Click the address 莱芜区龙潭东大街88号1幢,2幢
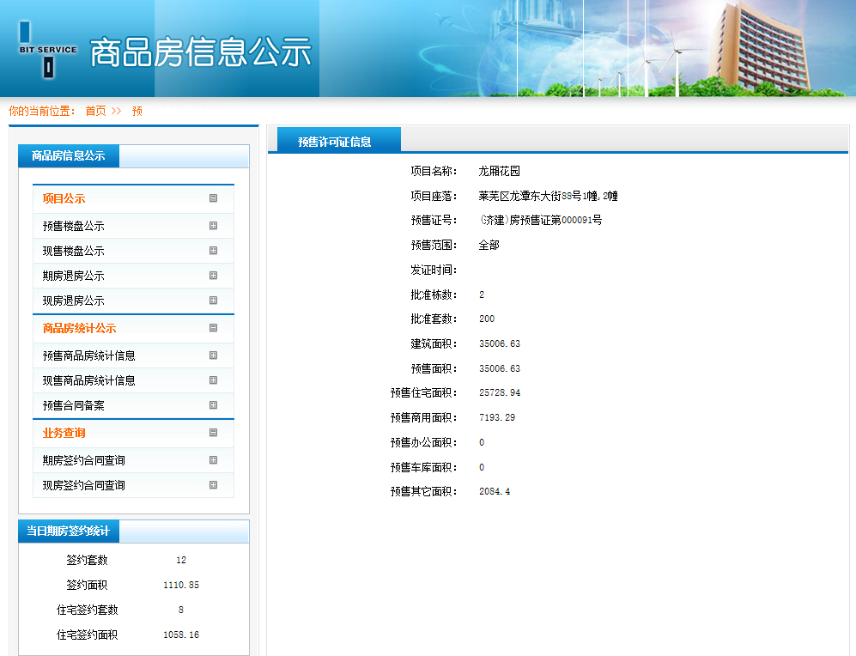The height and width of the screenshot is (656, 856). [x=548, y=196]
